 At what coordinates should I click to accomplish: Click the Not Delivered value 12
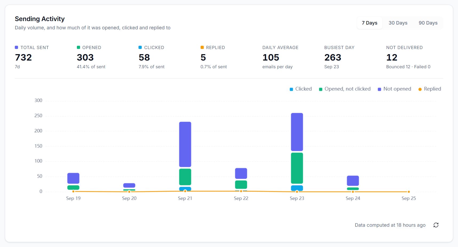click(392, 57)
